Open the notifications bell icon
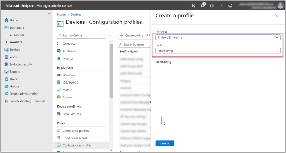Image resolution: width=286 pixels, height=153 pixels. pyautogui.click(x=203, y=5)
